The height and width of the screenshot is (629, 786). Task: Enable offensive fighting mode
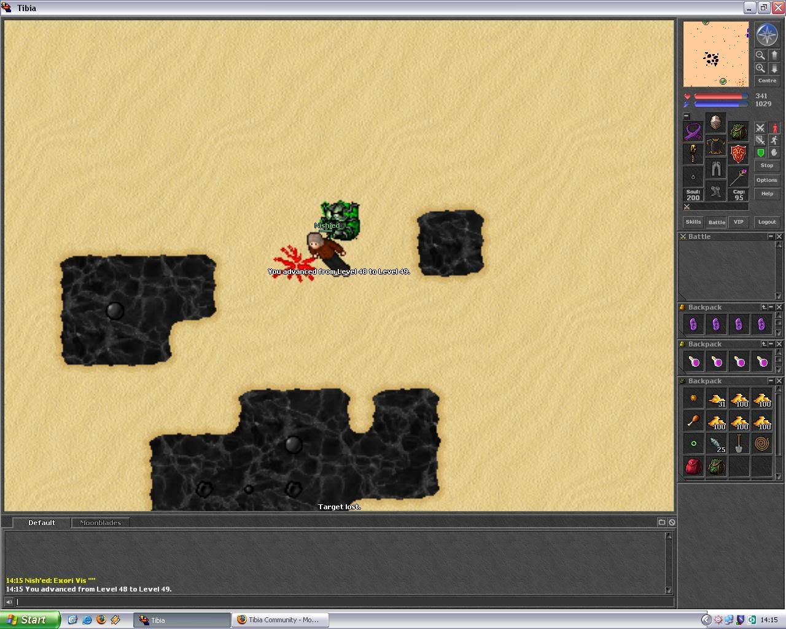pyautogui.click(x=760, y=128)
